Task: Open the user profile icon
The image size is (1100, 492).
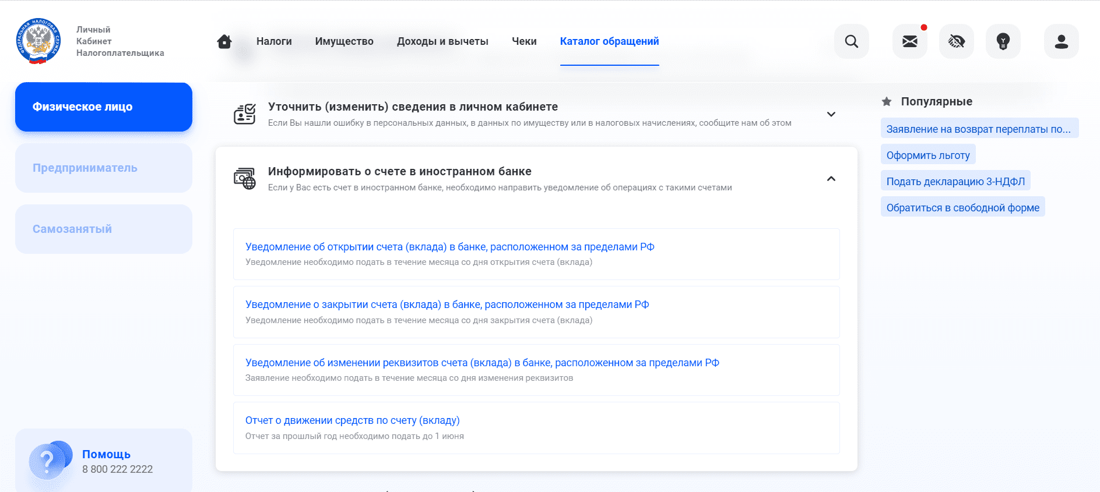Action: click(x=1061, y=41)
